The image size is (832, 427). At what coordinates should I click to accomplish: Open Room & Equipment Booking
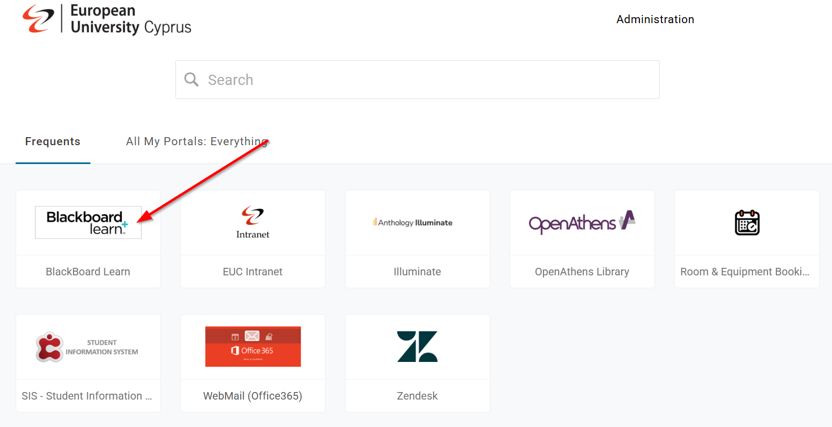(746, 239)
